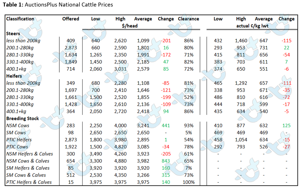Click the high c/kg value "1,054"
The image size is (301, 189).
(x=241, y=140)
